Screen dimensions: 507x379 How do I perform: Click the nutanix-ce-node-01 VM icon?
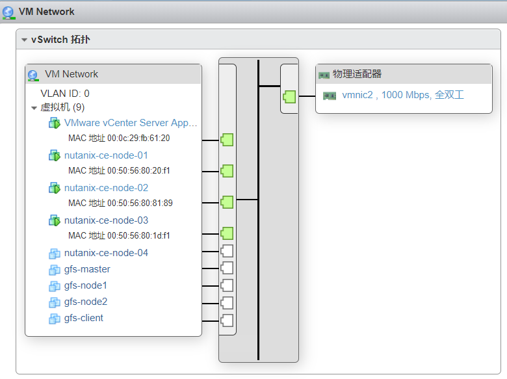(55, 155)
